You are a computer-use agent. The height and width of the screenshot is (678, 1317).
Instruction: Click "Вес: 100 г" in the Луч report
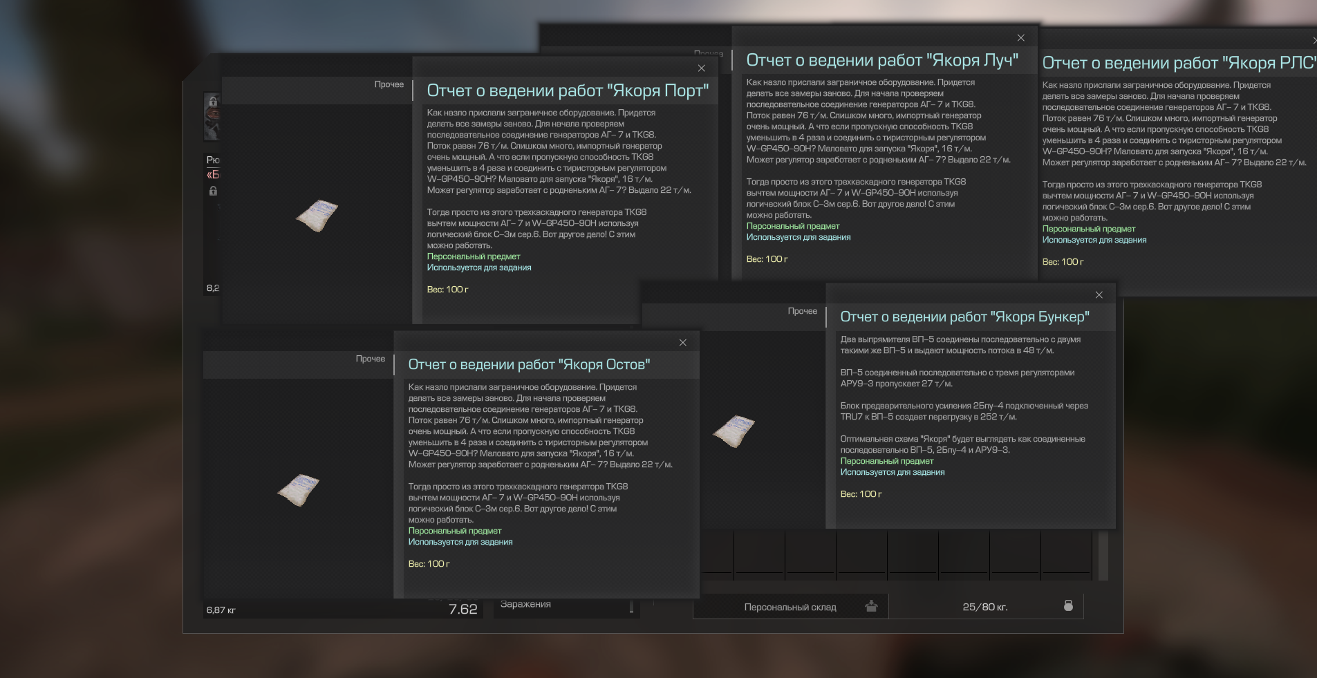767,259
